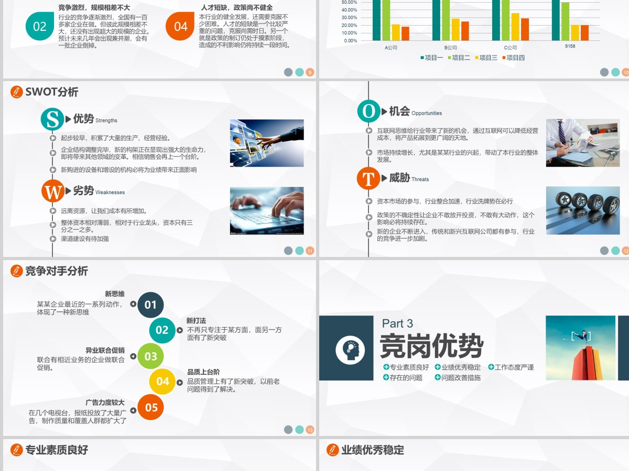This screenshot has height=471, width=629.
Task: Click the yellow 04 circle in 竞争对手分析
Action: pos(162,382)
